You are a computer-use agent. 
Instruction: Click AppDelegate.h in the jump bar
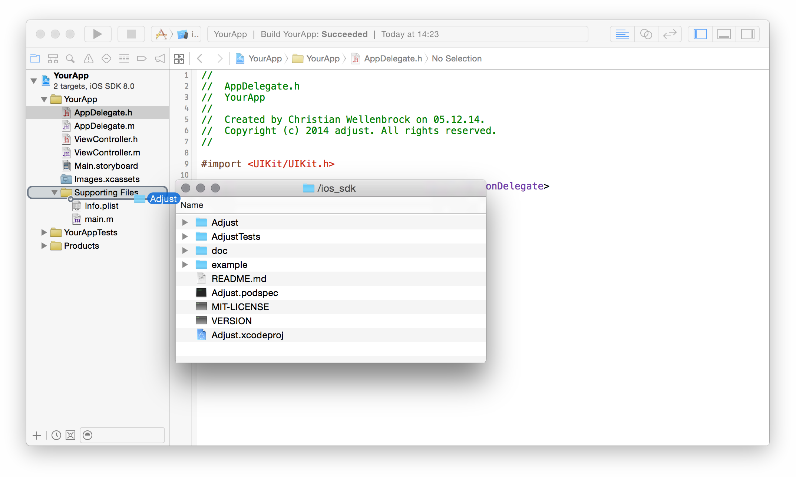[x=392, y=58]
